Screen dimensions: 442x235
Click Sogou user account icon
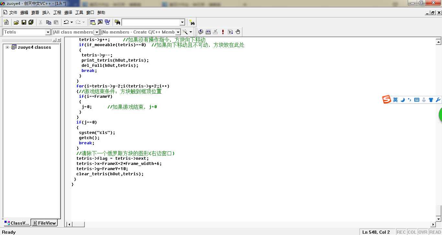click(424, 100)
